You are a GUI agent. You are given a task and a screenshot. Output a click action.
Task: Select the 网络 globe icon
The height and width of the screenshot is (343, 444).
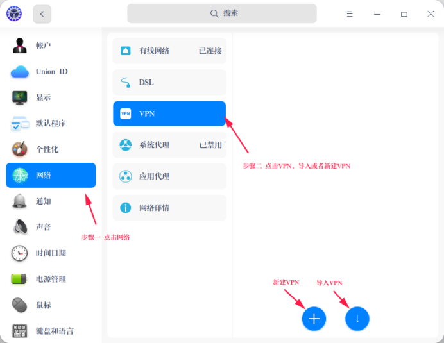pyautogui.click(x=19, y=175)
